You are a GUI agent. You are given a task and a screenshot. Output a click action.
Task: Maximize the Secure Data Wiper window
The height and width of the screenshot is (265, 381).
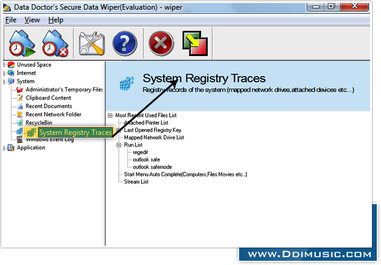pyautogui.click(x=331, y=7)
